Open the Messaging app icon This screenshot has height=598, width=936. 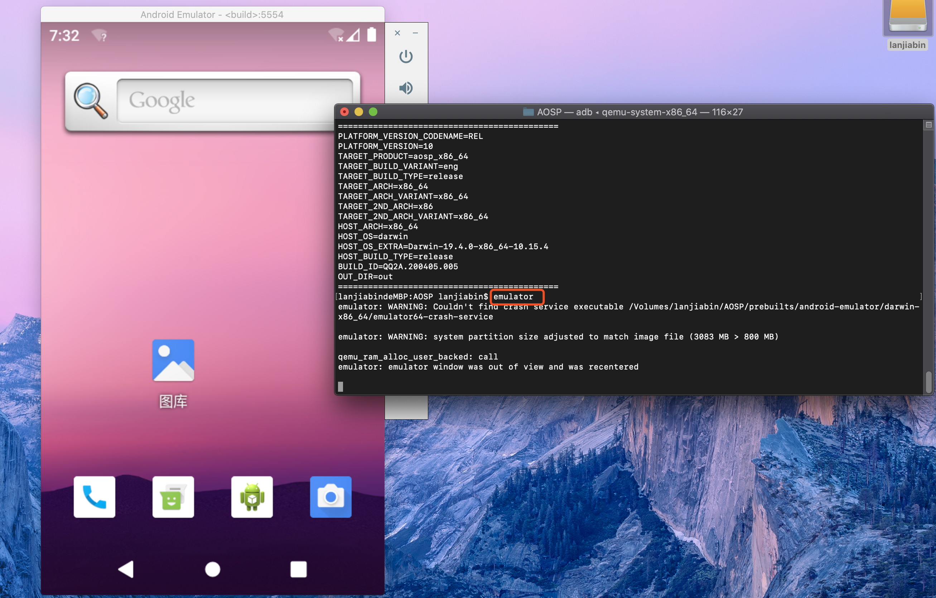(173, 497)
